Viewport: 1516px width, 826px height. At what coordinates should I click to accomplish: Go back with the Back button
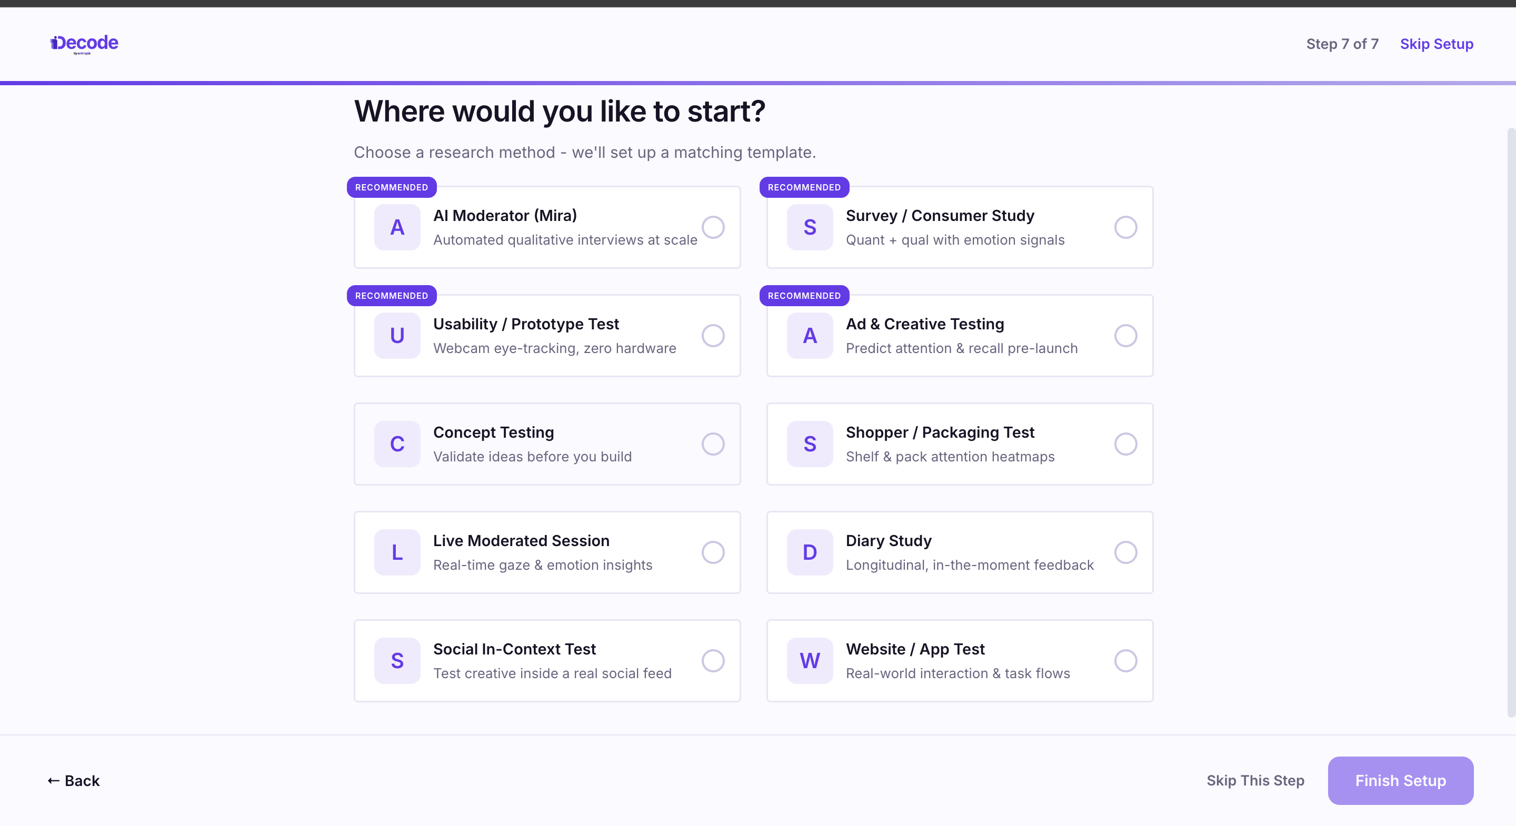coord(74,781)
